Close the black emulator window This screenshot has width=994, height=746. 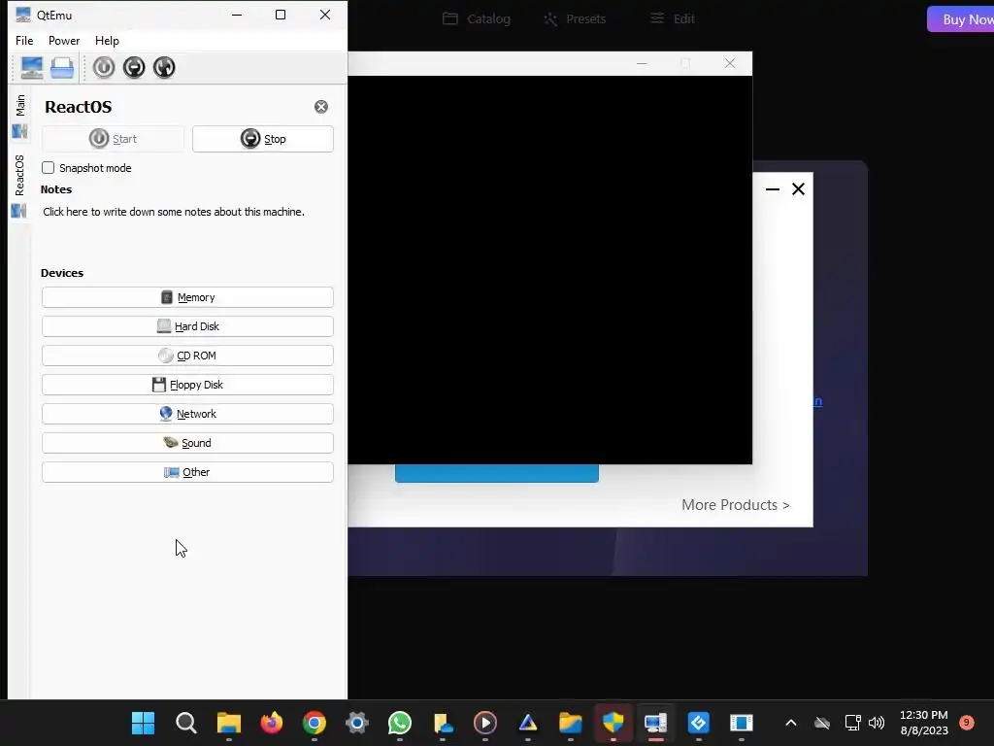coord(730,63)
